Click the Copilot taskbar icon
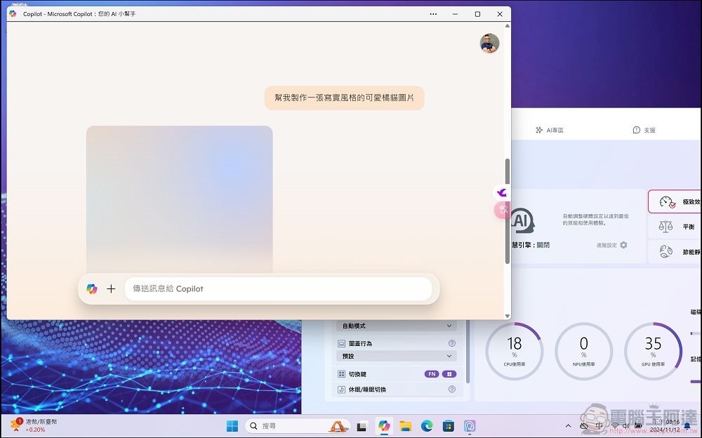The image size is (702, 438). click(384, 426)
